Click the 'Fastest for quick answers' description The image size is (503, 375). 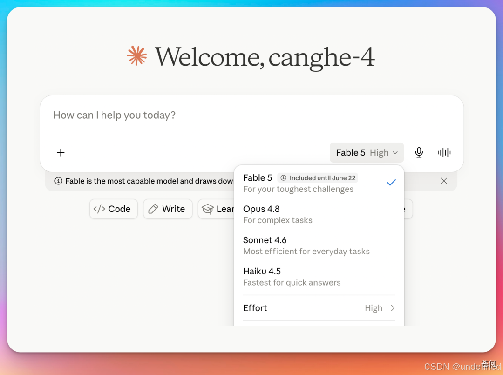pyautogui.click(x=292, y=282)
